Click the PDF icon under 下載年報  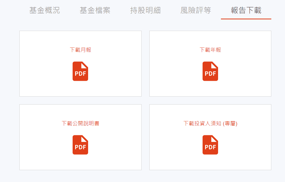pos(210,71)
